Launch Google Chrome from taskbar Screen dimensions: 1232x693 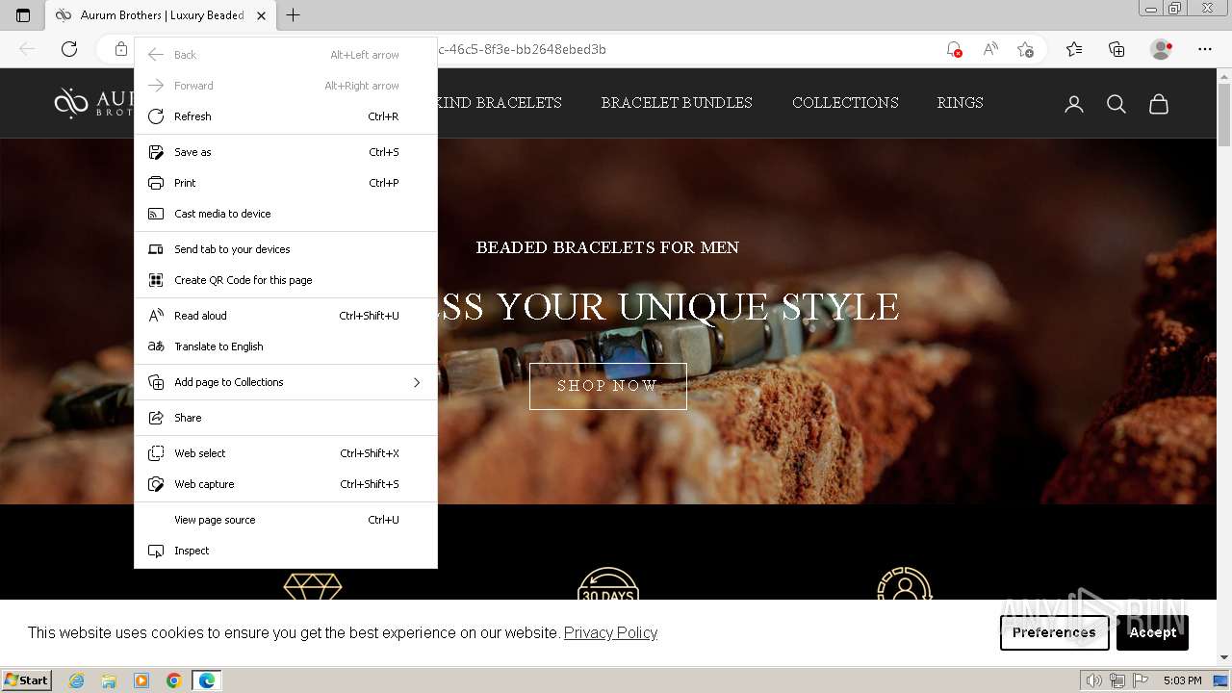click(174, 680)
